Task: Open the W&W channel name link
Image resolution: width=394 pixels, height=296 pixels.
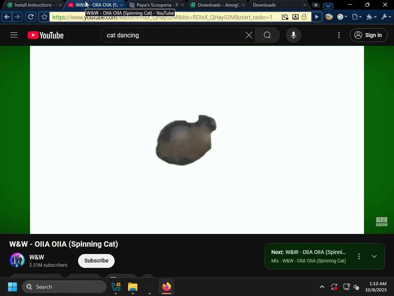Action: [x=37, y=257]
